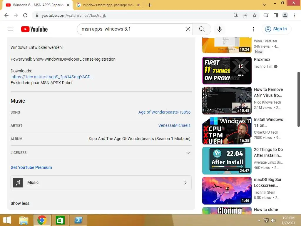The height and width of the screenshot is (226, 301).
Task: Expand the LICENSES row chevron
Action: [188, 153]
